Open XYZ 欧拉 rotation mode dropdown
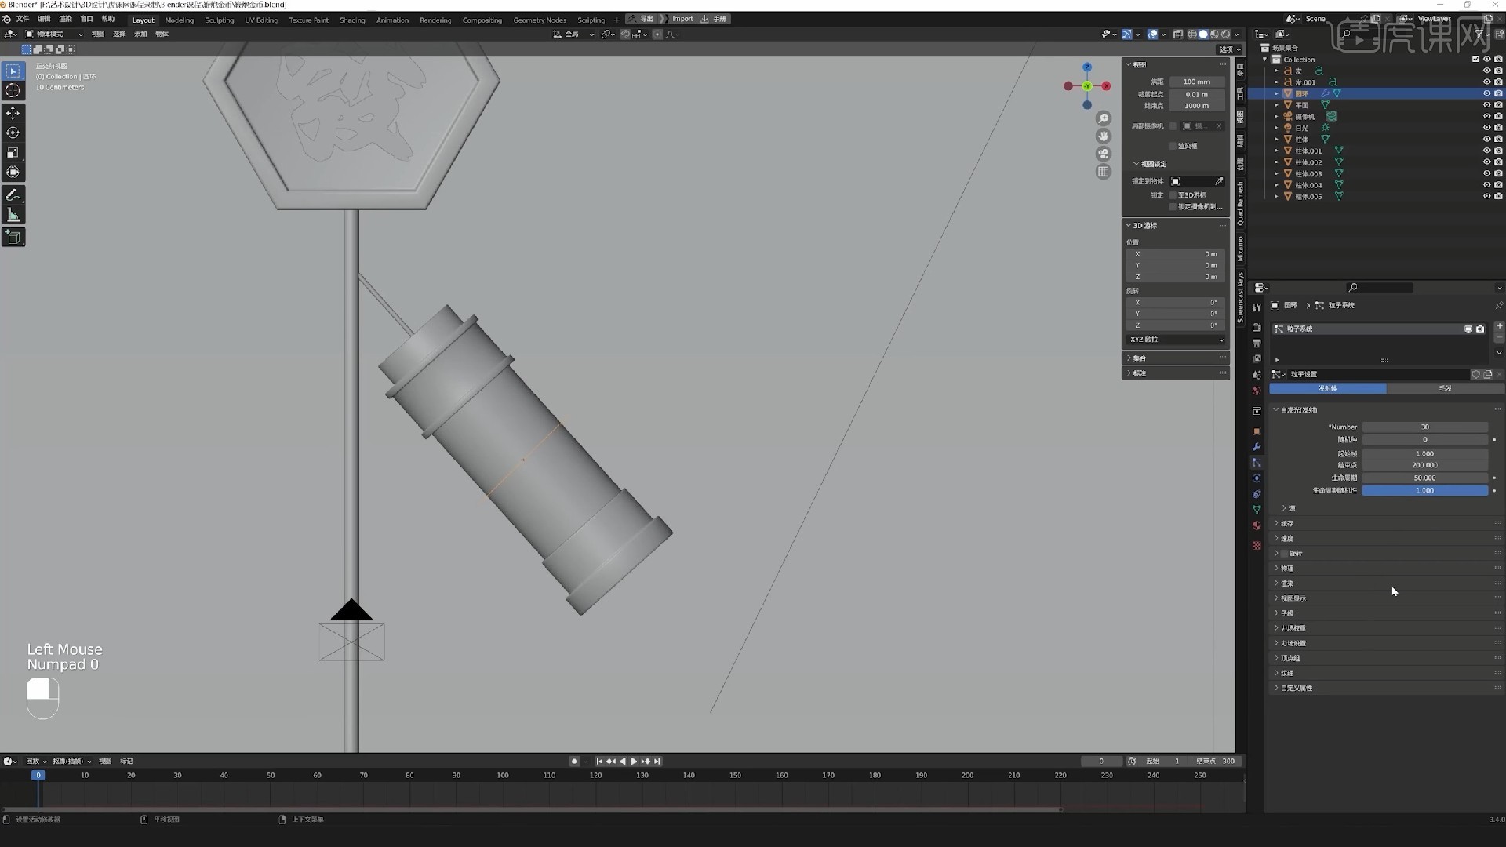This screenshot has height=847, width=1506. 1175,340
